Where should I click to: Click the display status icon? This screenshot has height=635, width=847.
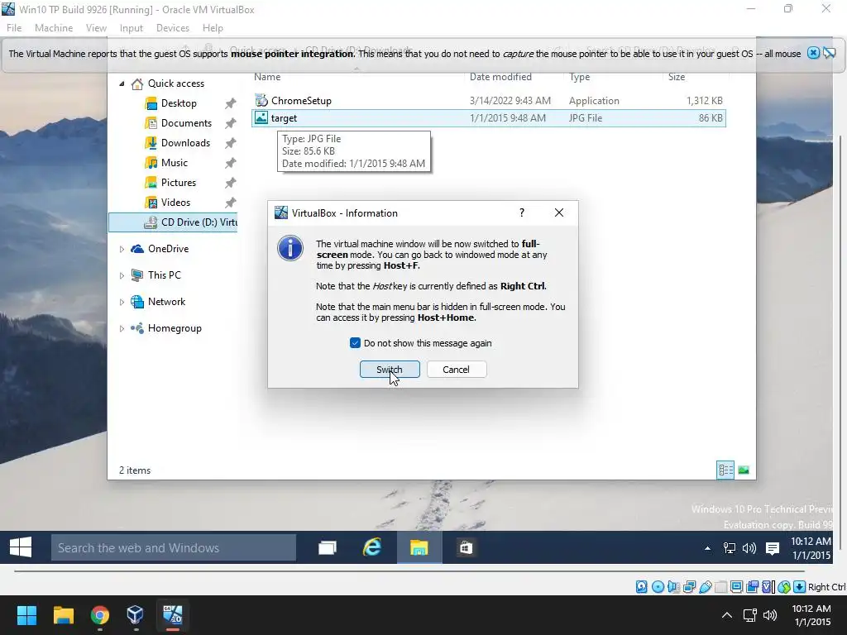pyautogui.click(x=736, y=587)
